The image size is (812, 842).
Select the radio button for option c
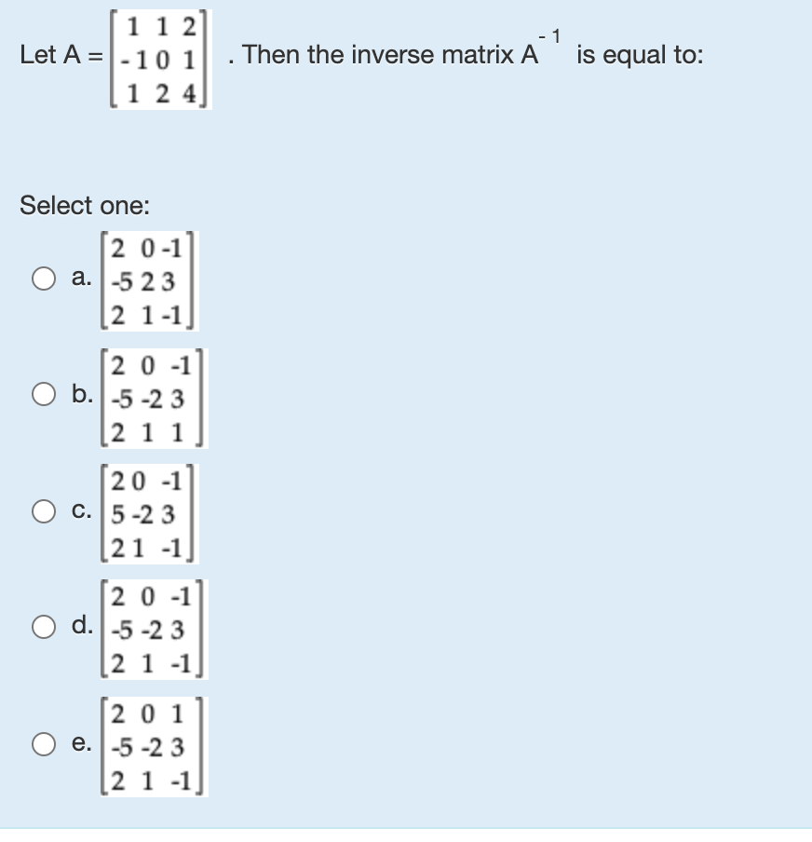pos(43,510)
